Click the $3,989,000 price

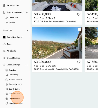pos(42,62)
